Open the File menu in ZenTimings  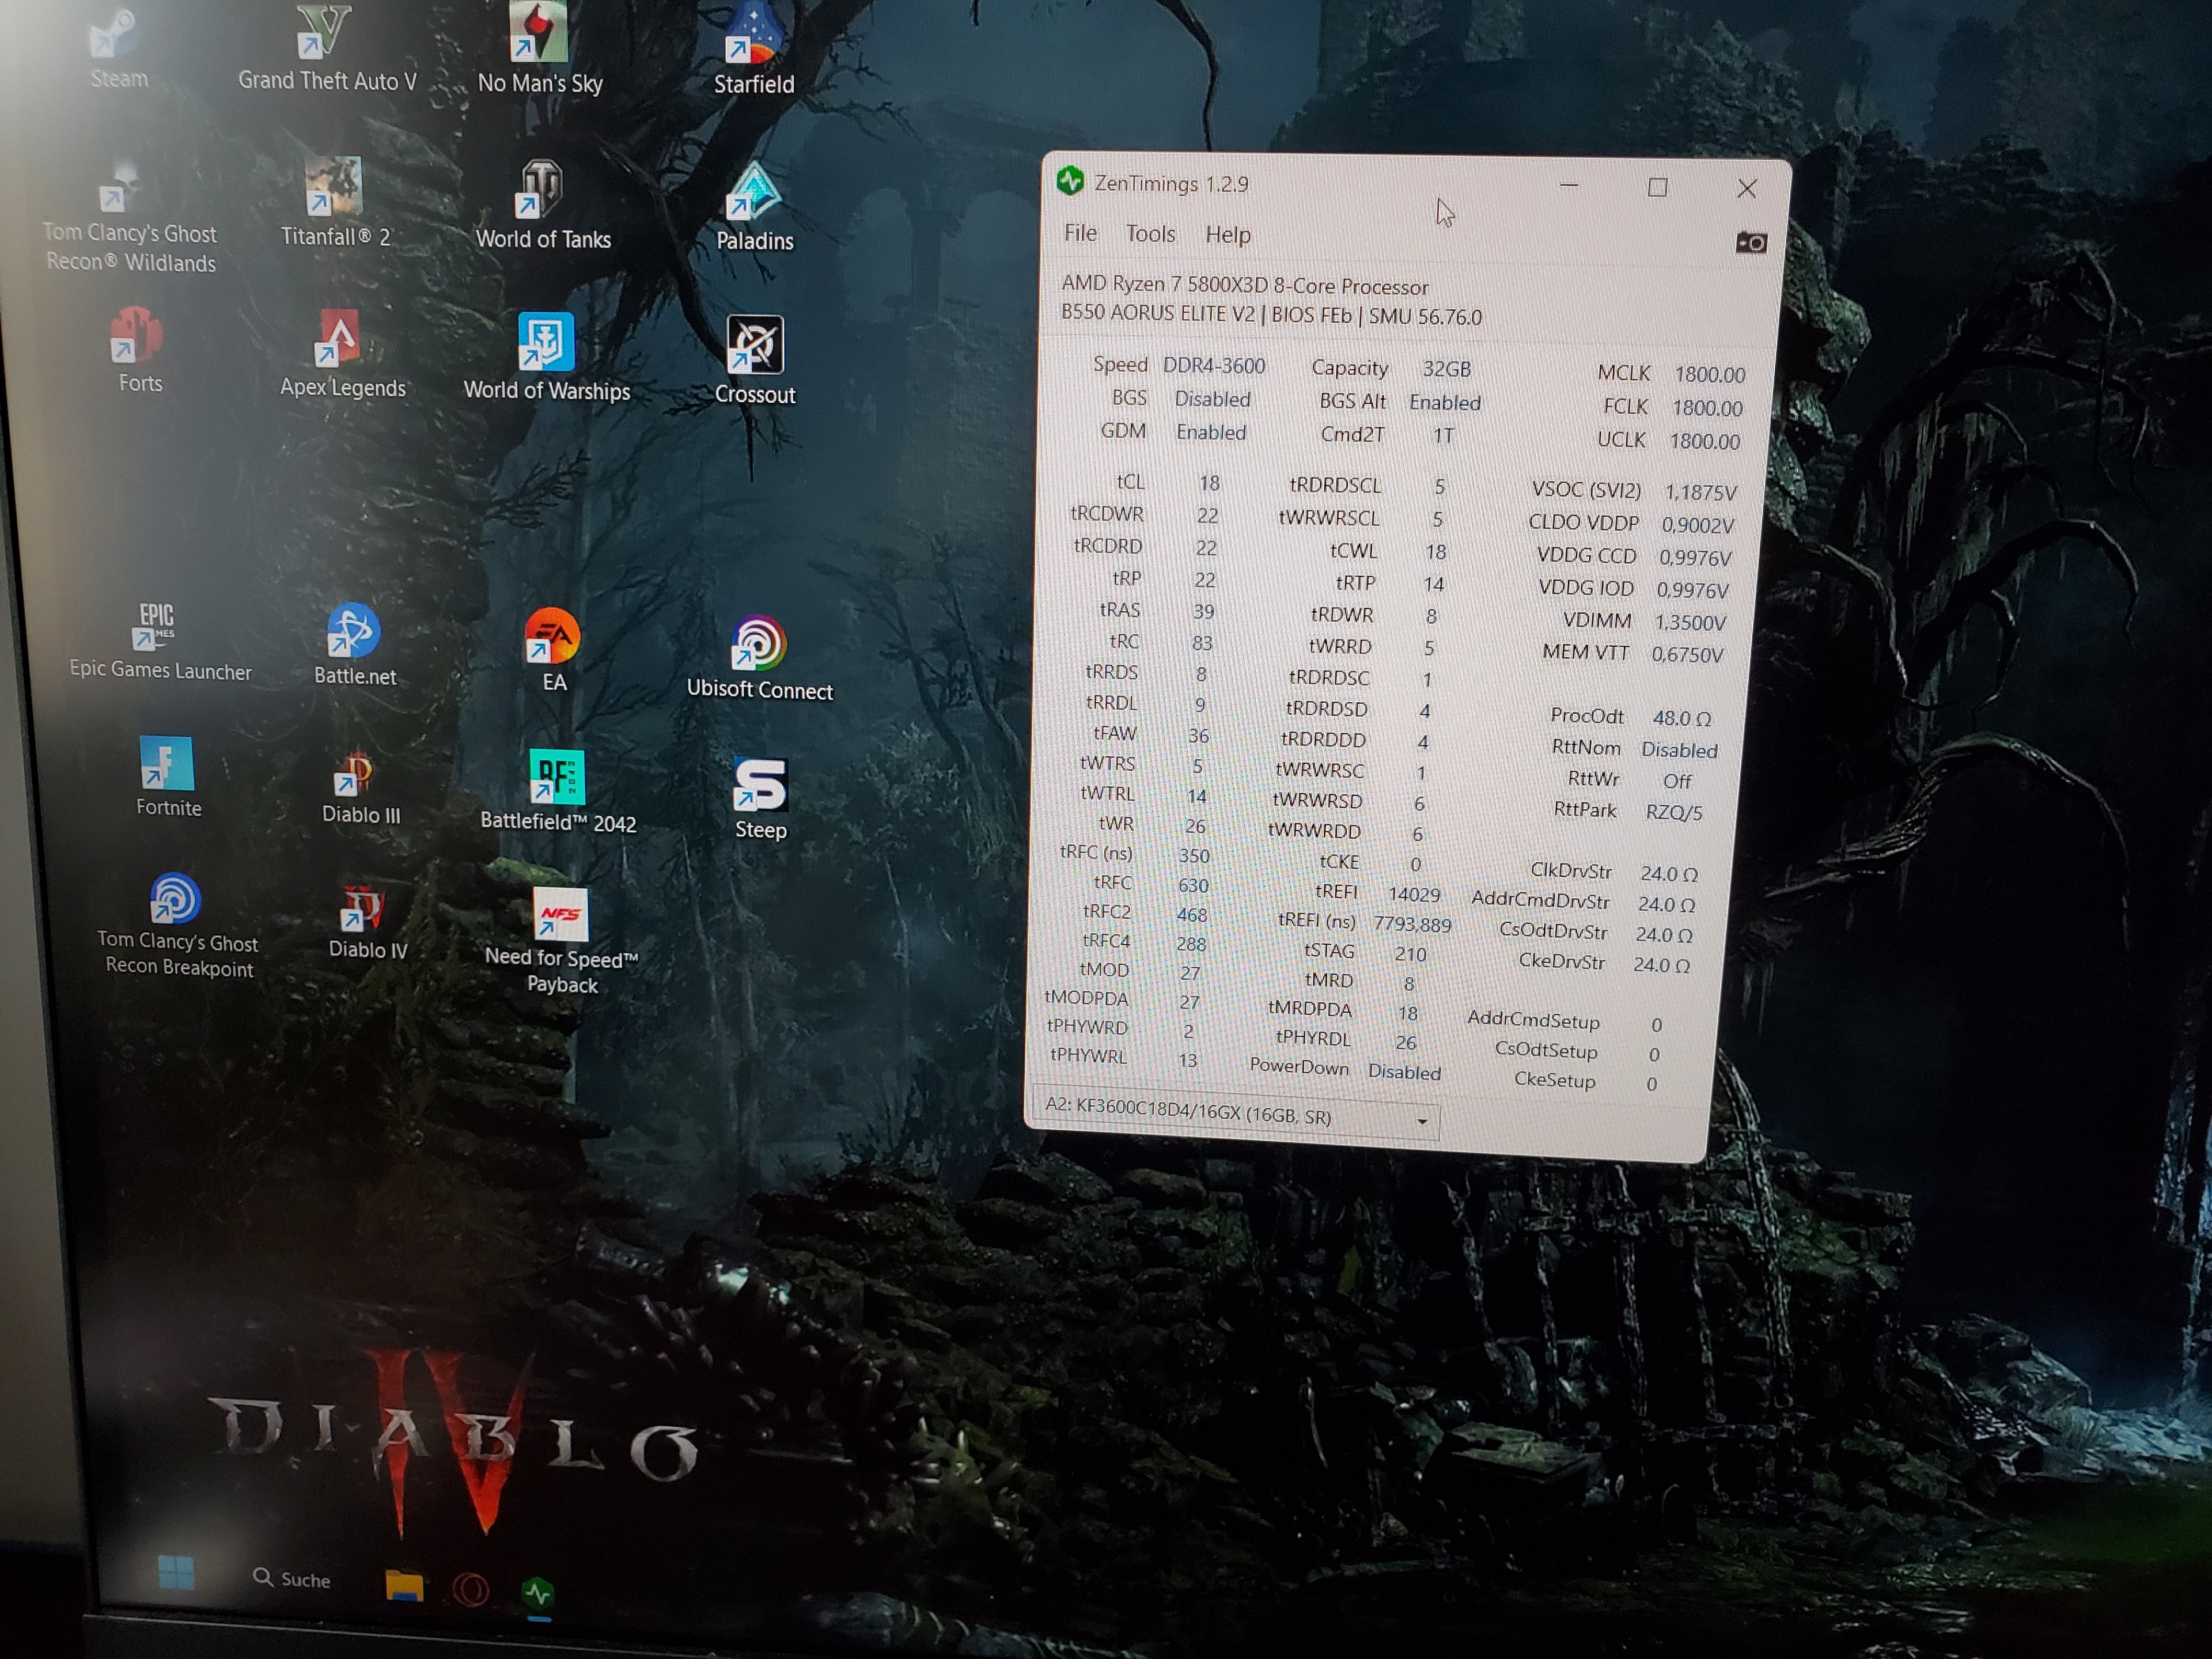coord(1080,233)
